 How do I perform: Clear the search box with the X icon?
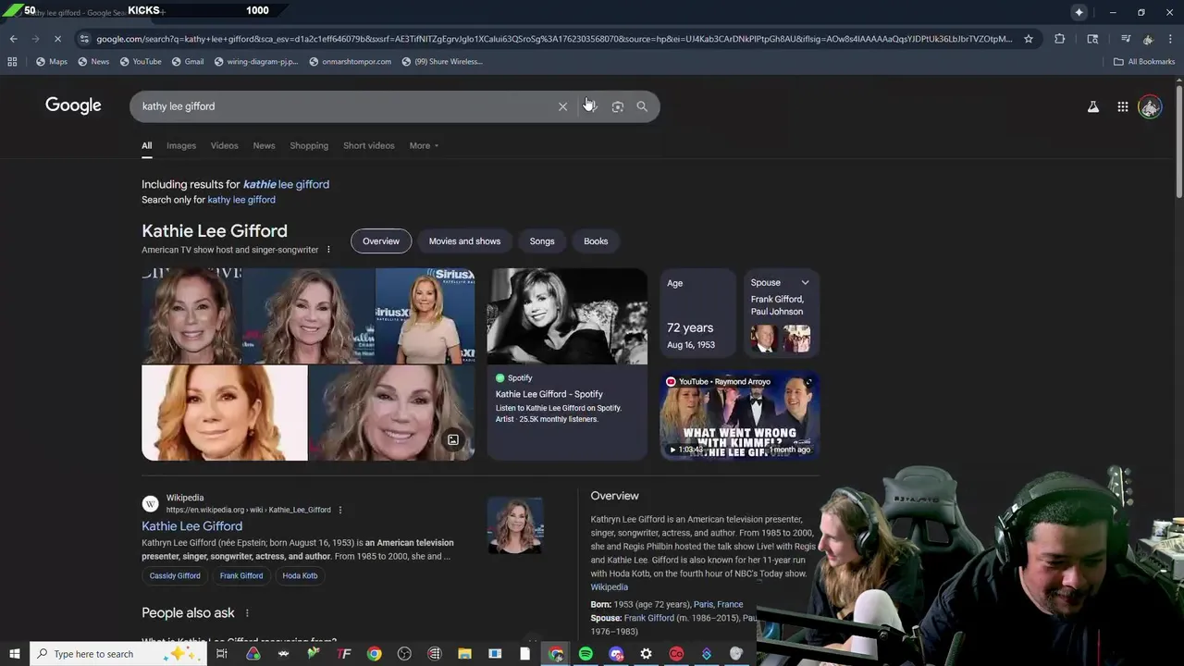click(x=562, y=106)
